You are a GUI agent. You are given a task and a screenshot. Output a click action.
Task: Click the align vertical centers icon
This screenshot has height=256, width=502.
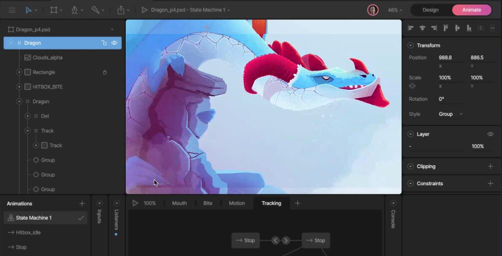click(457, 28)
